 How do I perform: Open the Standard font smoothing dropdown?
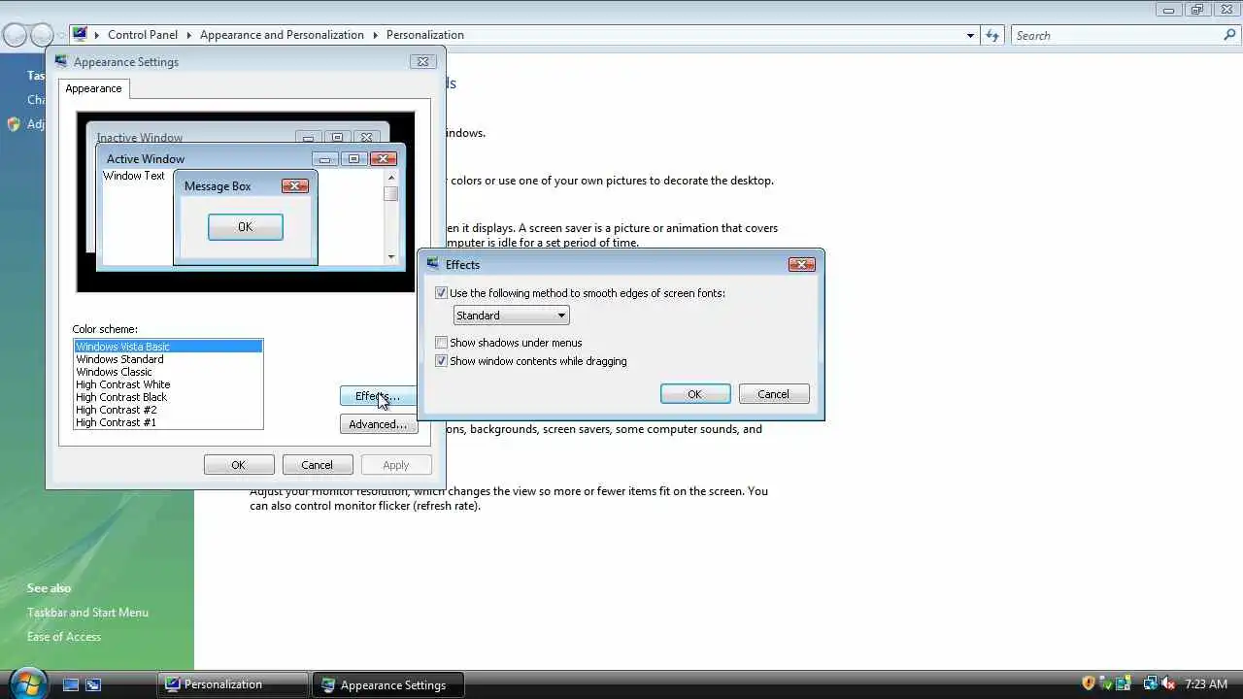coord(511,316)
